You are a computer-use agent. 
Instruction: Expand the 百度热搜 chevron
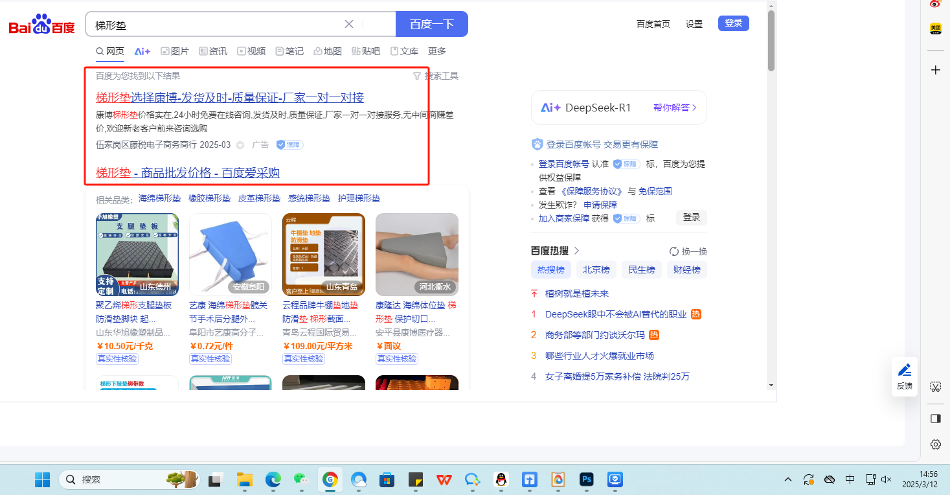click(576, 251)
